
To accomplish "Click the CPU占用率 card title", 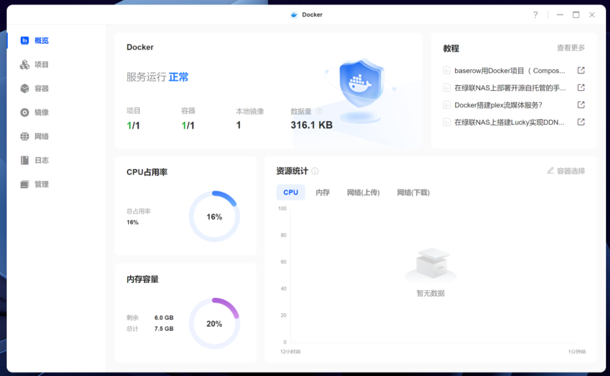I will [147, 172].
